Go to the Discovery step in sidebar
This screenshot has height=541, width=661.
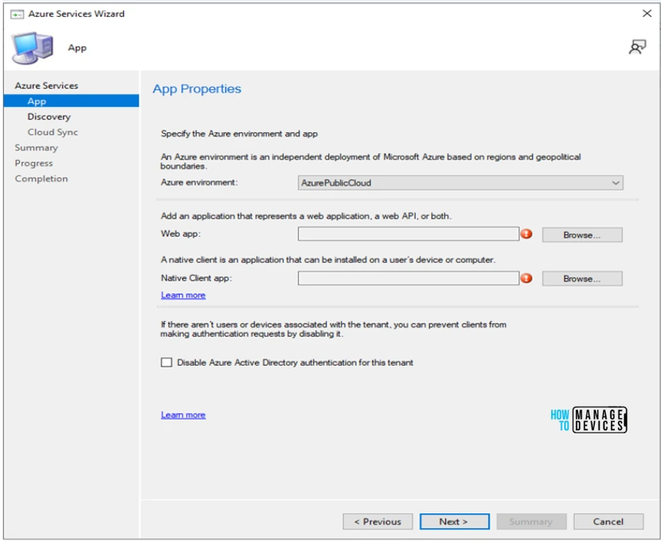pos(49,117)
